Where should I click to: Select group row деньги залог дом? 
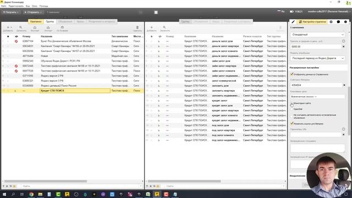(216, 41)
